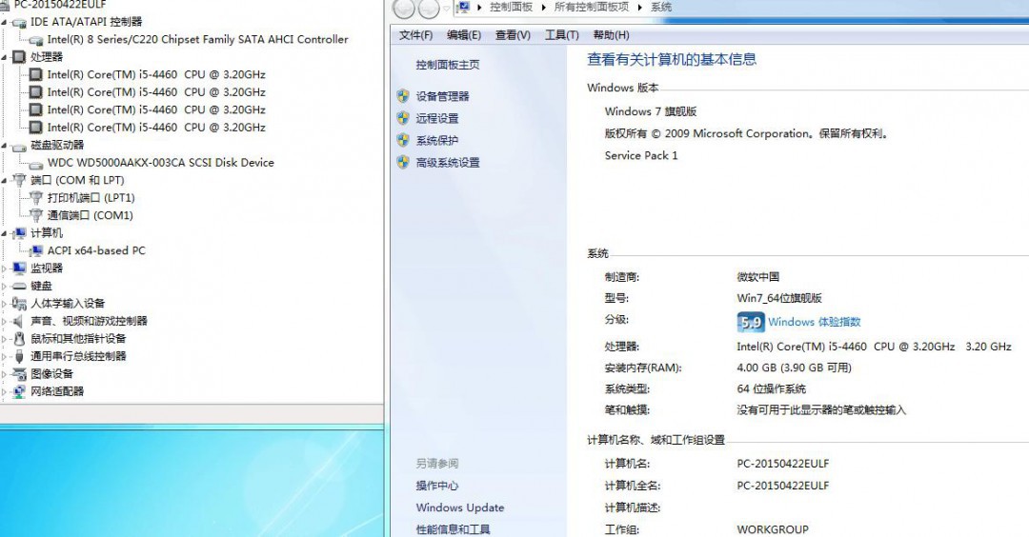Open 系统保护 link

[437, 140]
